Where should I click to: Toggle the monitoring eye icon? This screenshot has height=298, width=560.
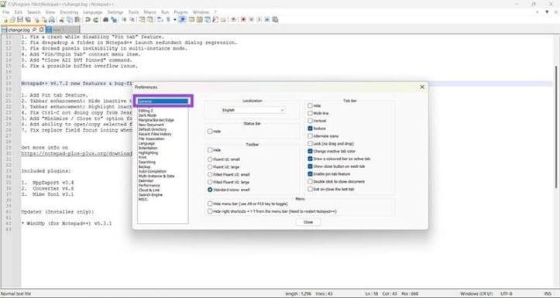(x=233, y=19)
